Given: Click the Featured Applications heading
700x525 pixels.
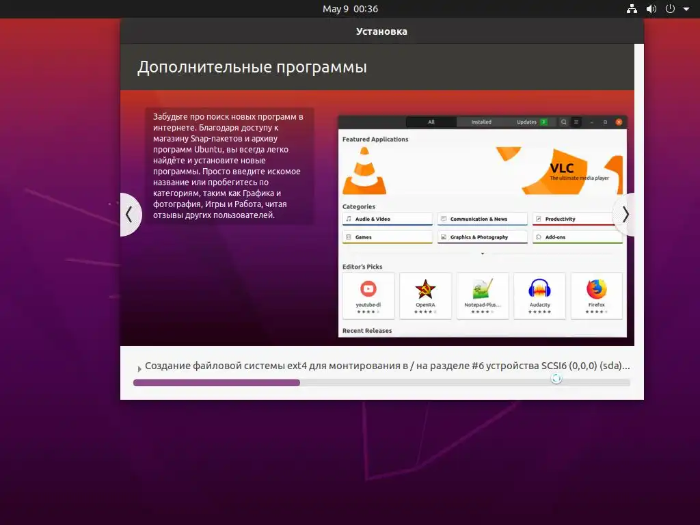Looking at the screenshot, I should coord(375,139).
